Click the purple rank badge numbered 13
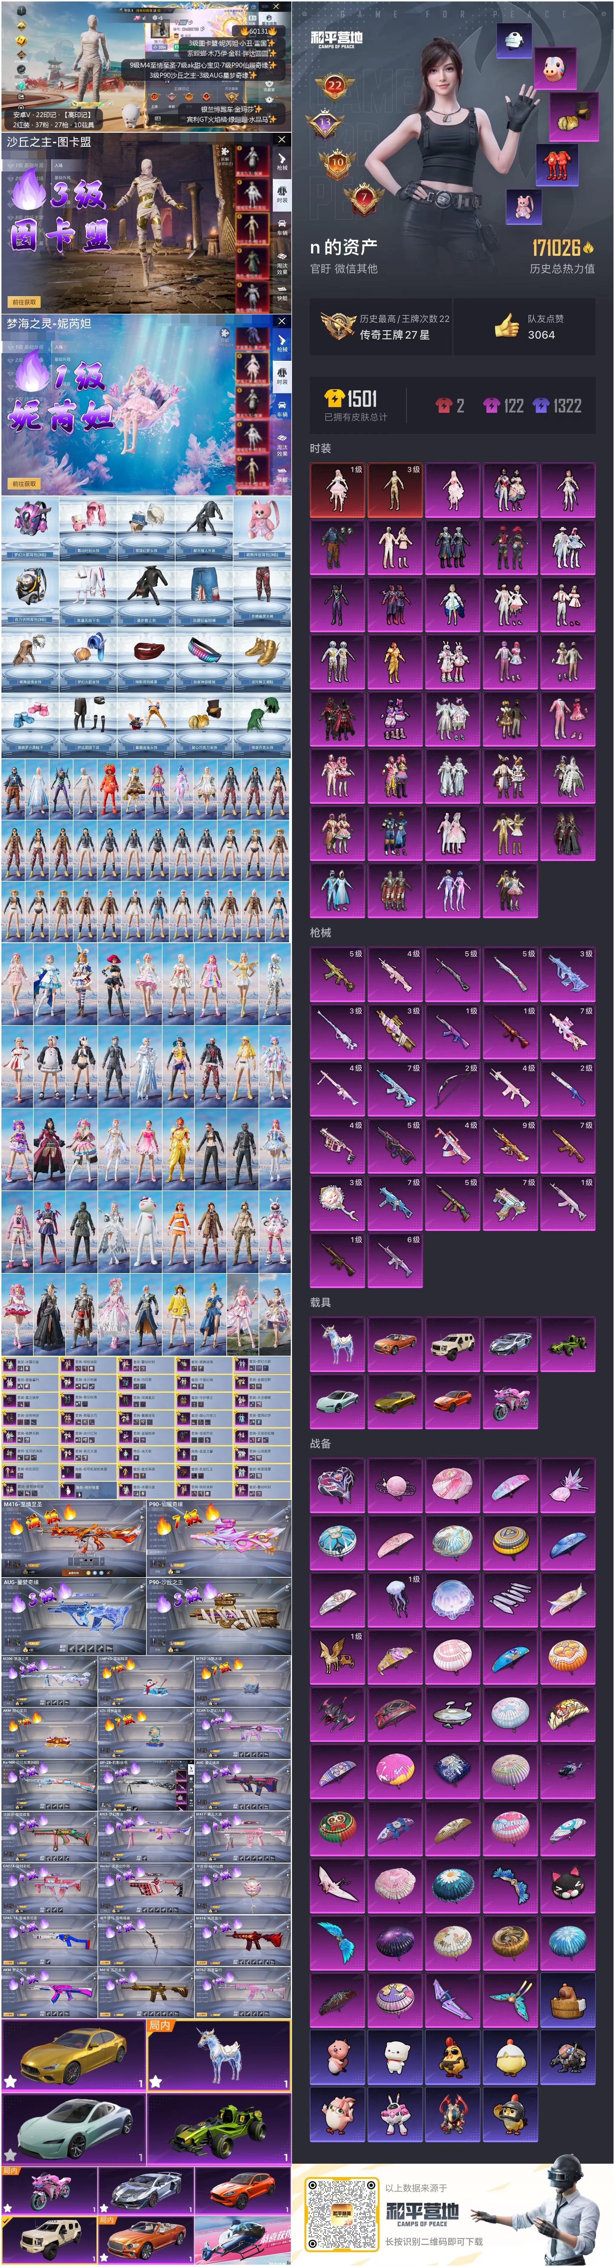Viewport: 615px width, 2267px height. 326,124
